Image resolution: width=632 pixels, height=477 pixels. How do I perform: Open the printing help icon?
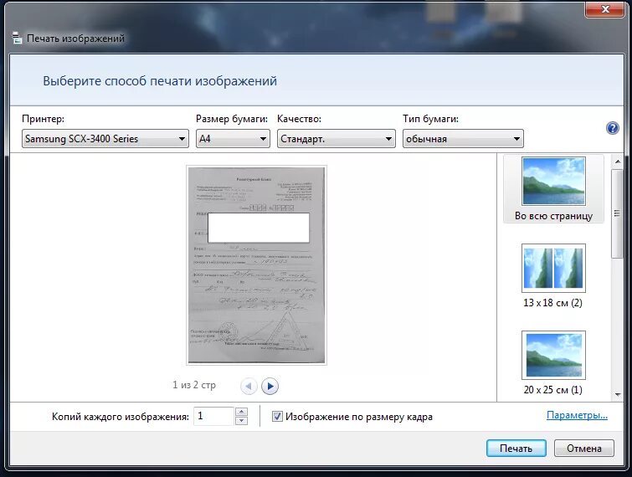click(612, 129)
